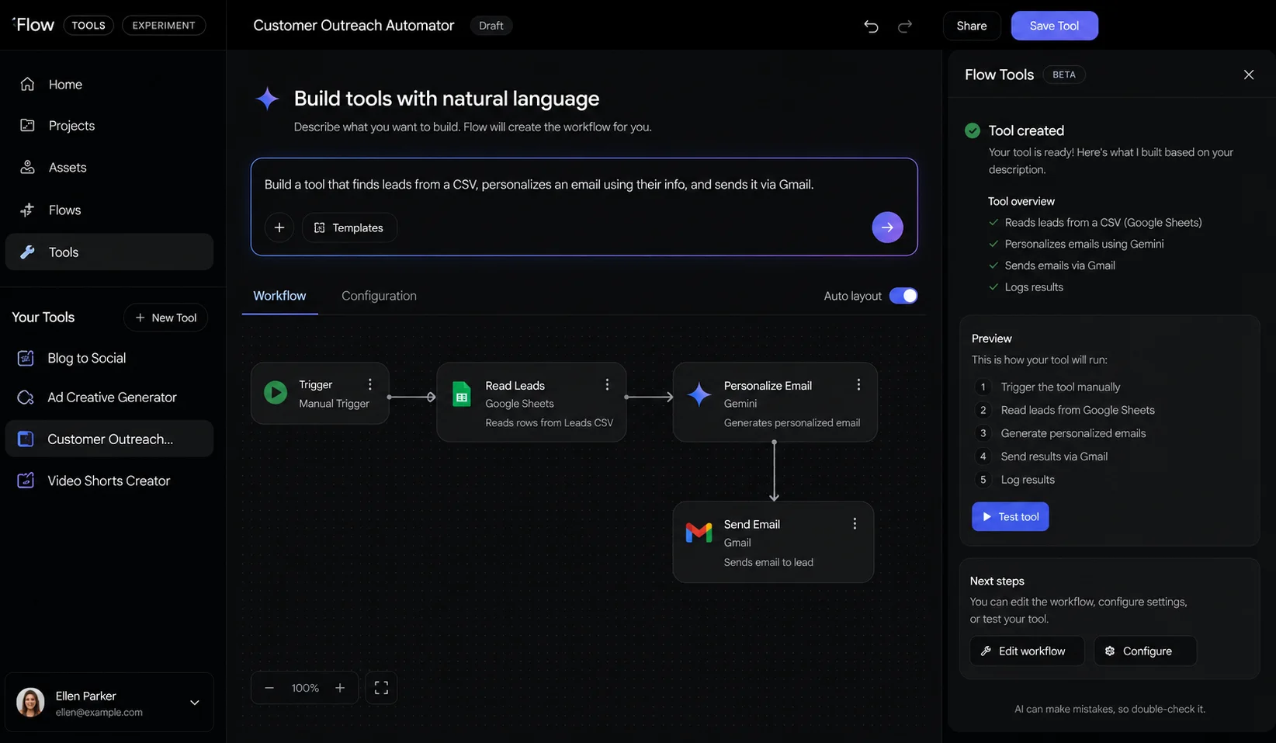Viewport: 1276px width, 743px height.
Task: Select Customer Outreach tool in list
Action: coord(109,439)
